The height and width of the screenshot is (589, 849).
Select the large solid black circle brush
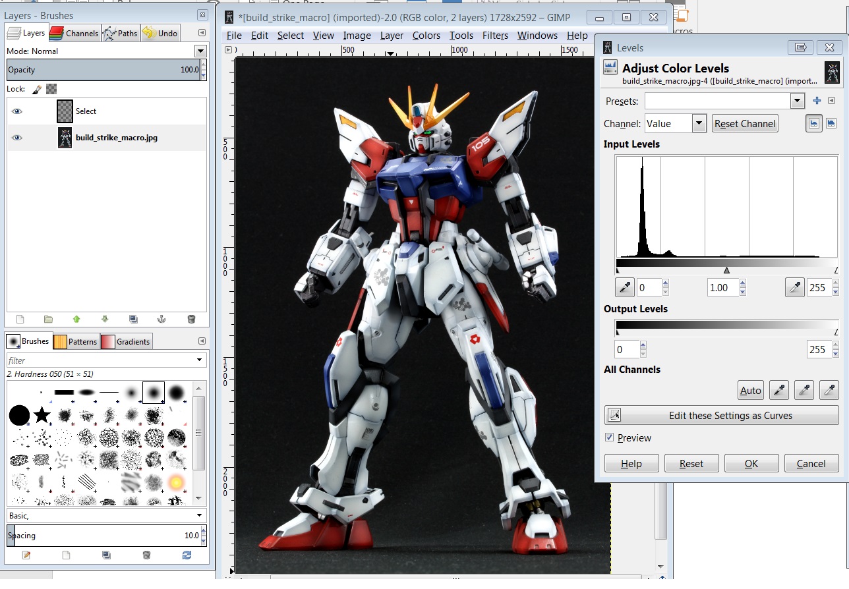(19, 415)
